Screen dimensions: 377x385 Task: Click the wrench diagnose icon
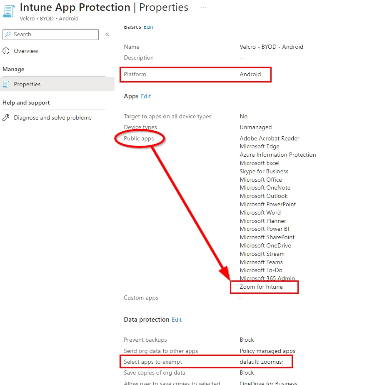(6, 117)
